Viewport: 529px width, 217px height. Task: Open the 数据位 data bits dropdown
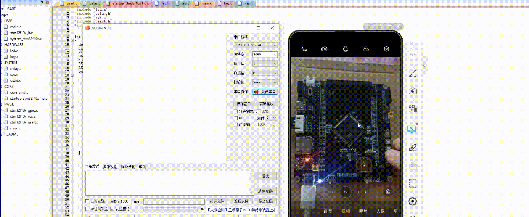point(265,73)
